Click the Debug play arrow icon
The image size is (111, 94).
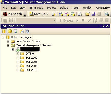tap(77, 20)
